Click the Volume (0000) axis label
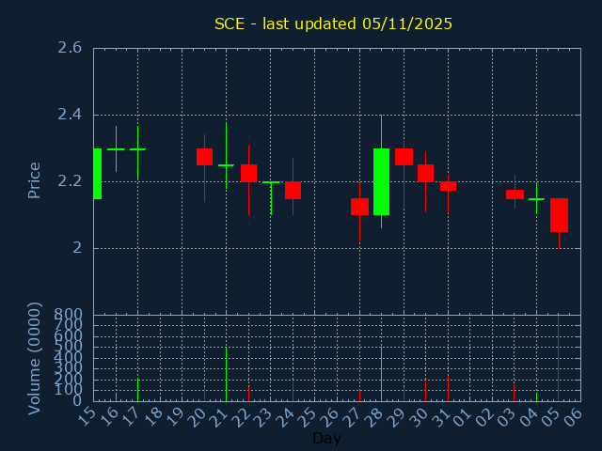602x451 pixels. click(x=35, y=358)
